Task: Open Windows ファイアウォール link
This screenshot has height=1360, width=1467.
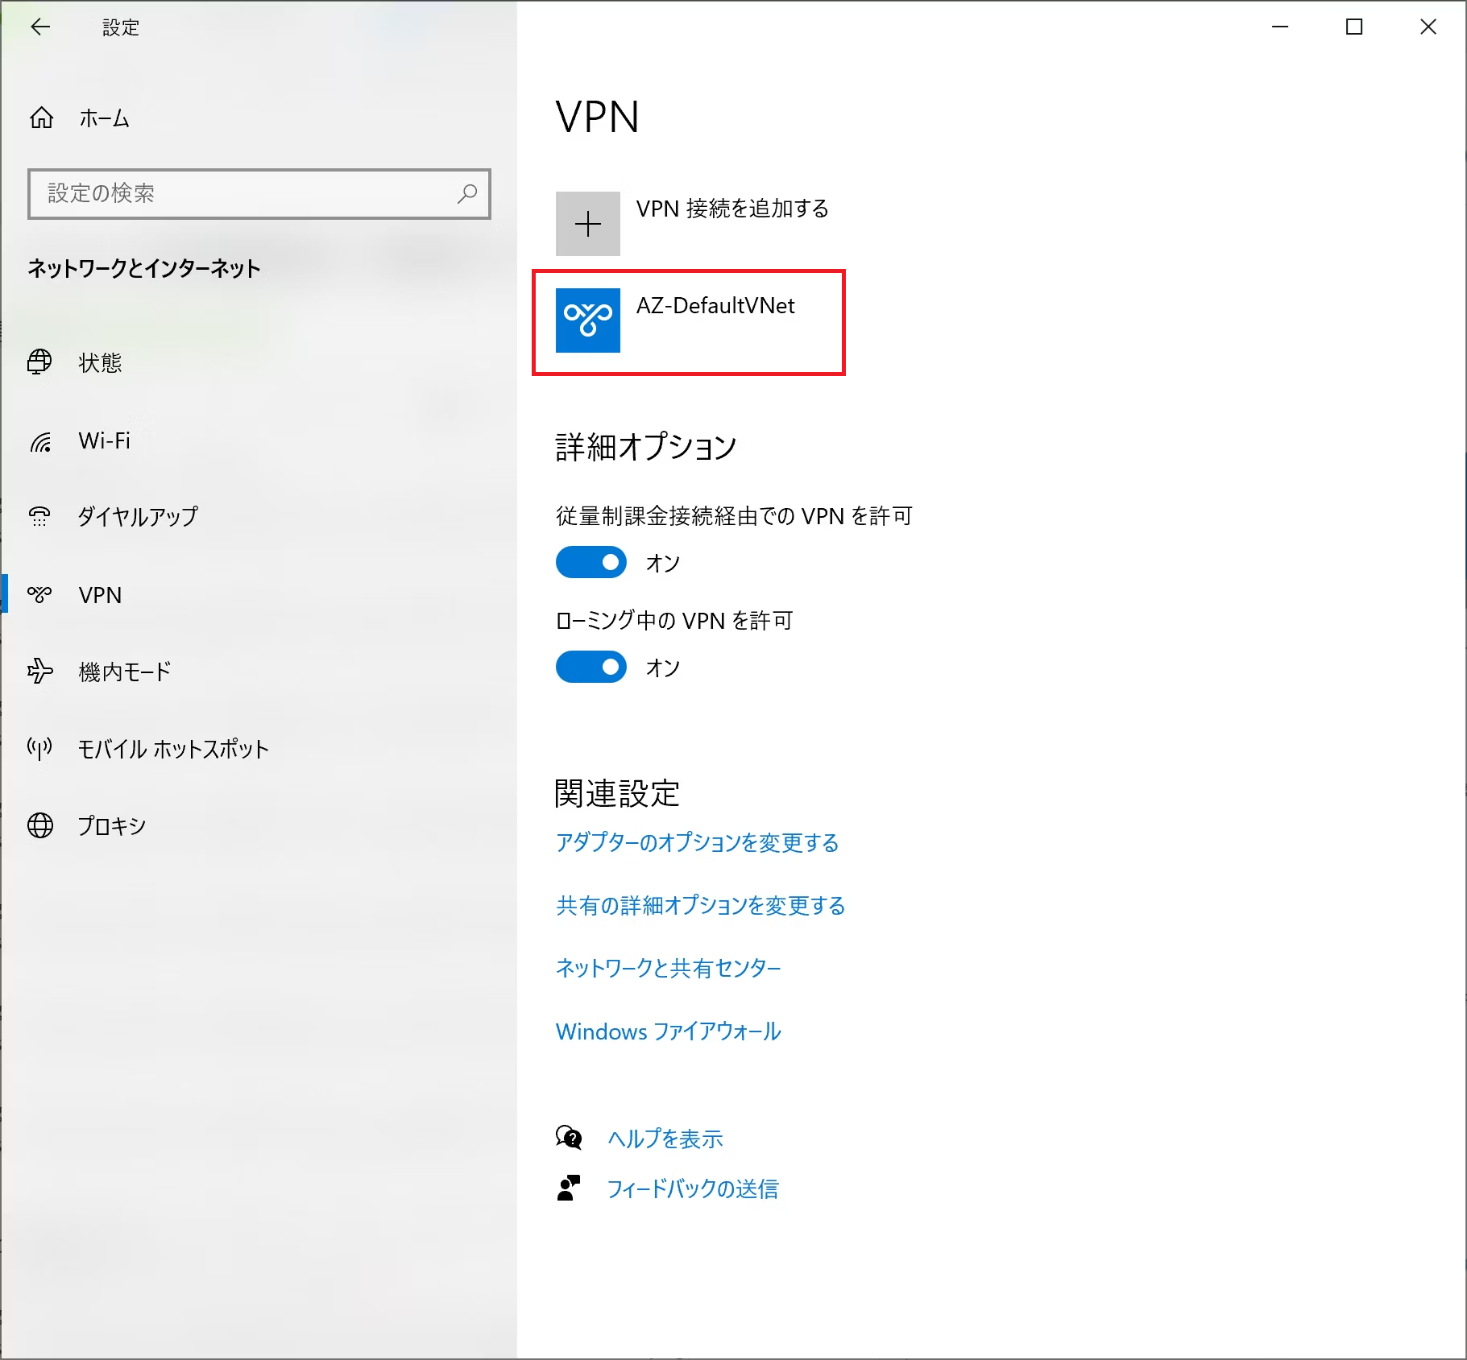Action: 669,1031
